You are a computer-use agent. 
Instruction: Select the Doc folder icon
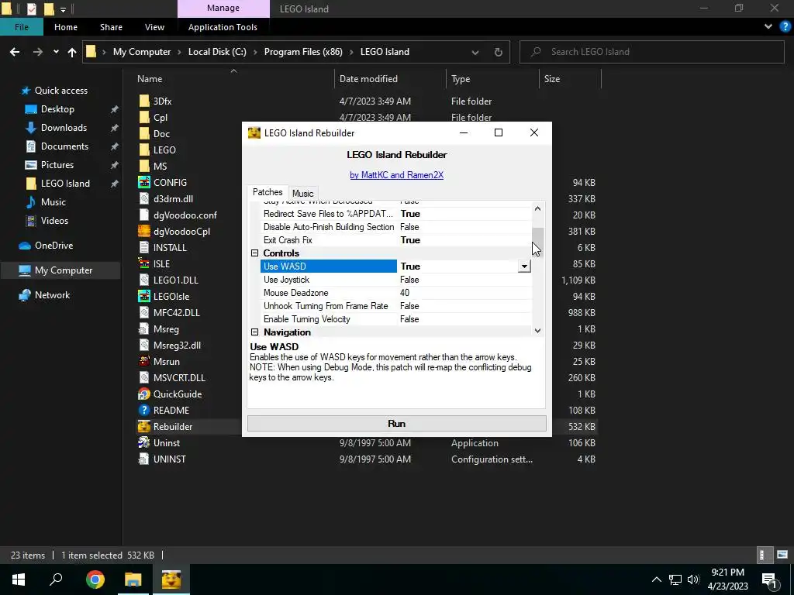tap(144, 133)
